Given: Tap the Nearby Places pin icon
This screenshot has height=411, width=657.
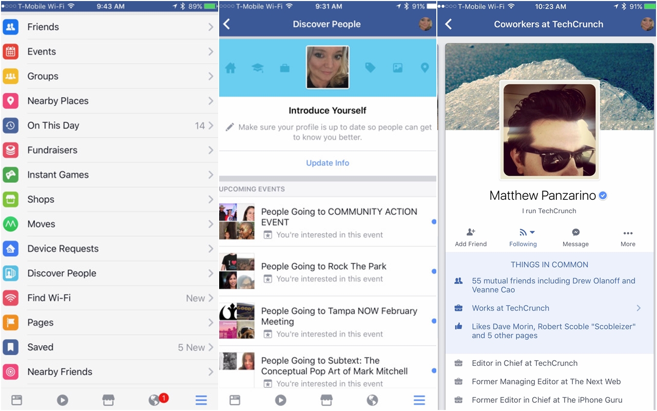Looking at the screenshot, I should (11, 101).
